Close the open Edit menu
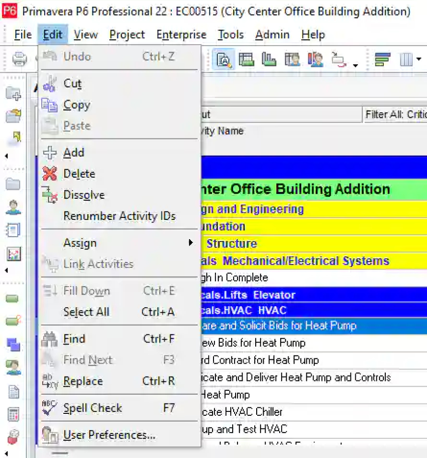The width and height of the screenshot is (427, 458). [x=53, y=35]
